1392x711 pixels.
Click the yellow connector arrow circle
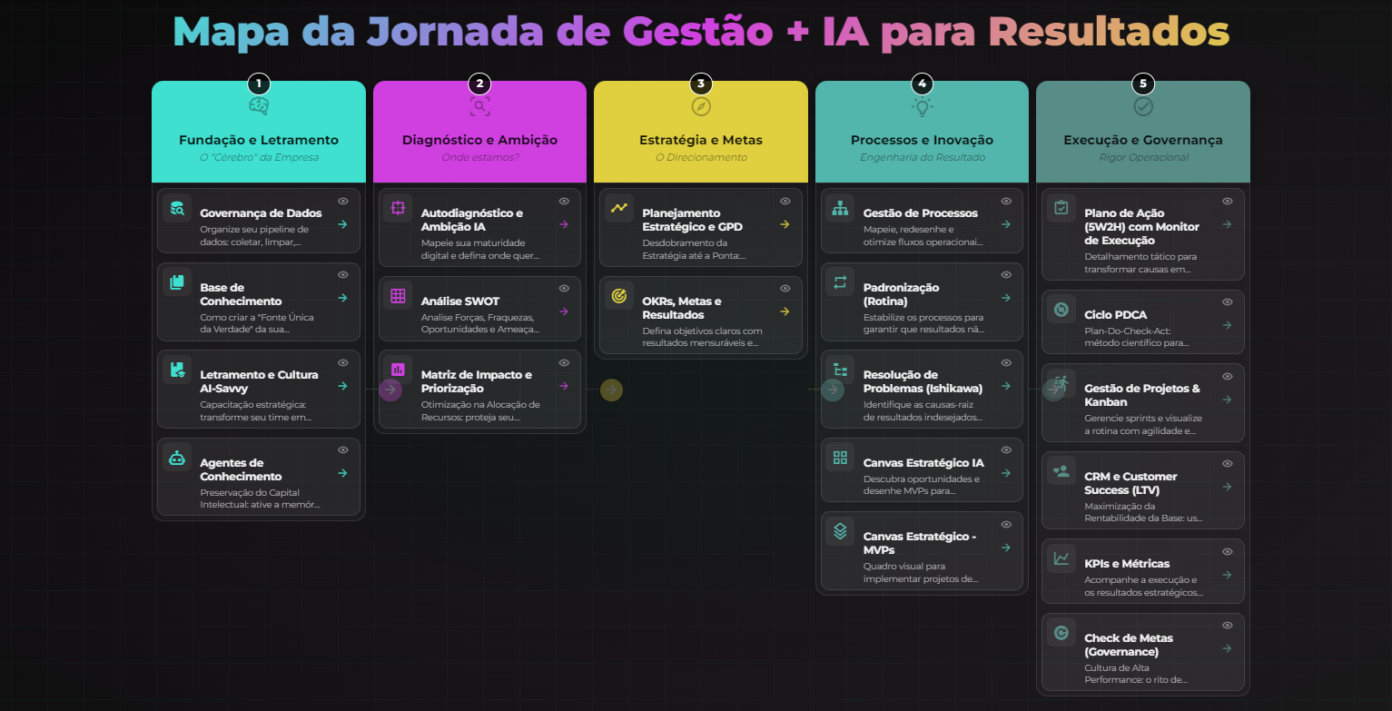point(611,390)
